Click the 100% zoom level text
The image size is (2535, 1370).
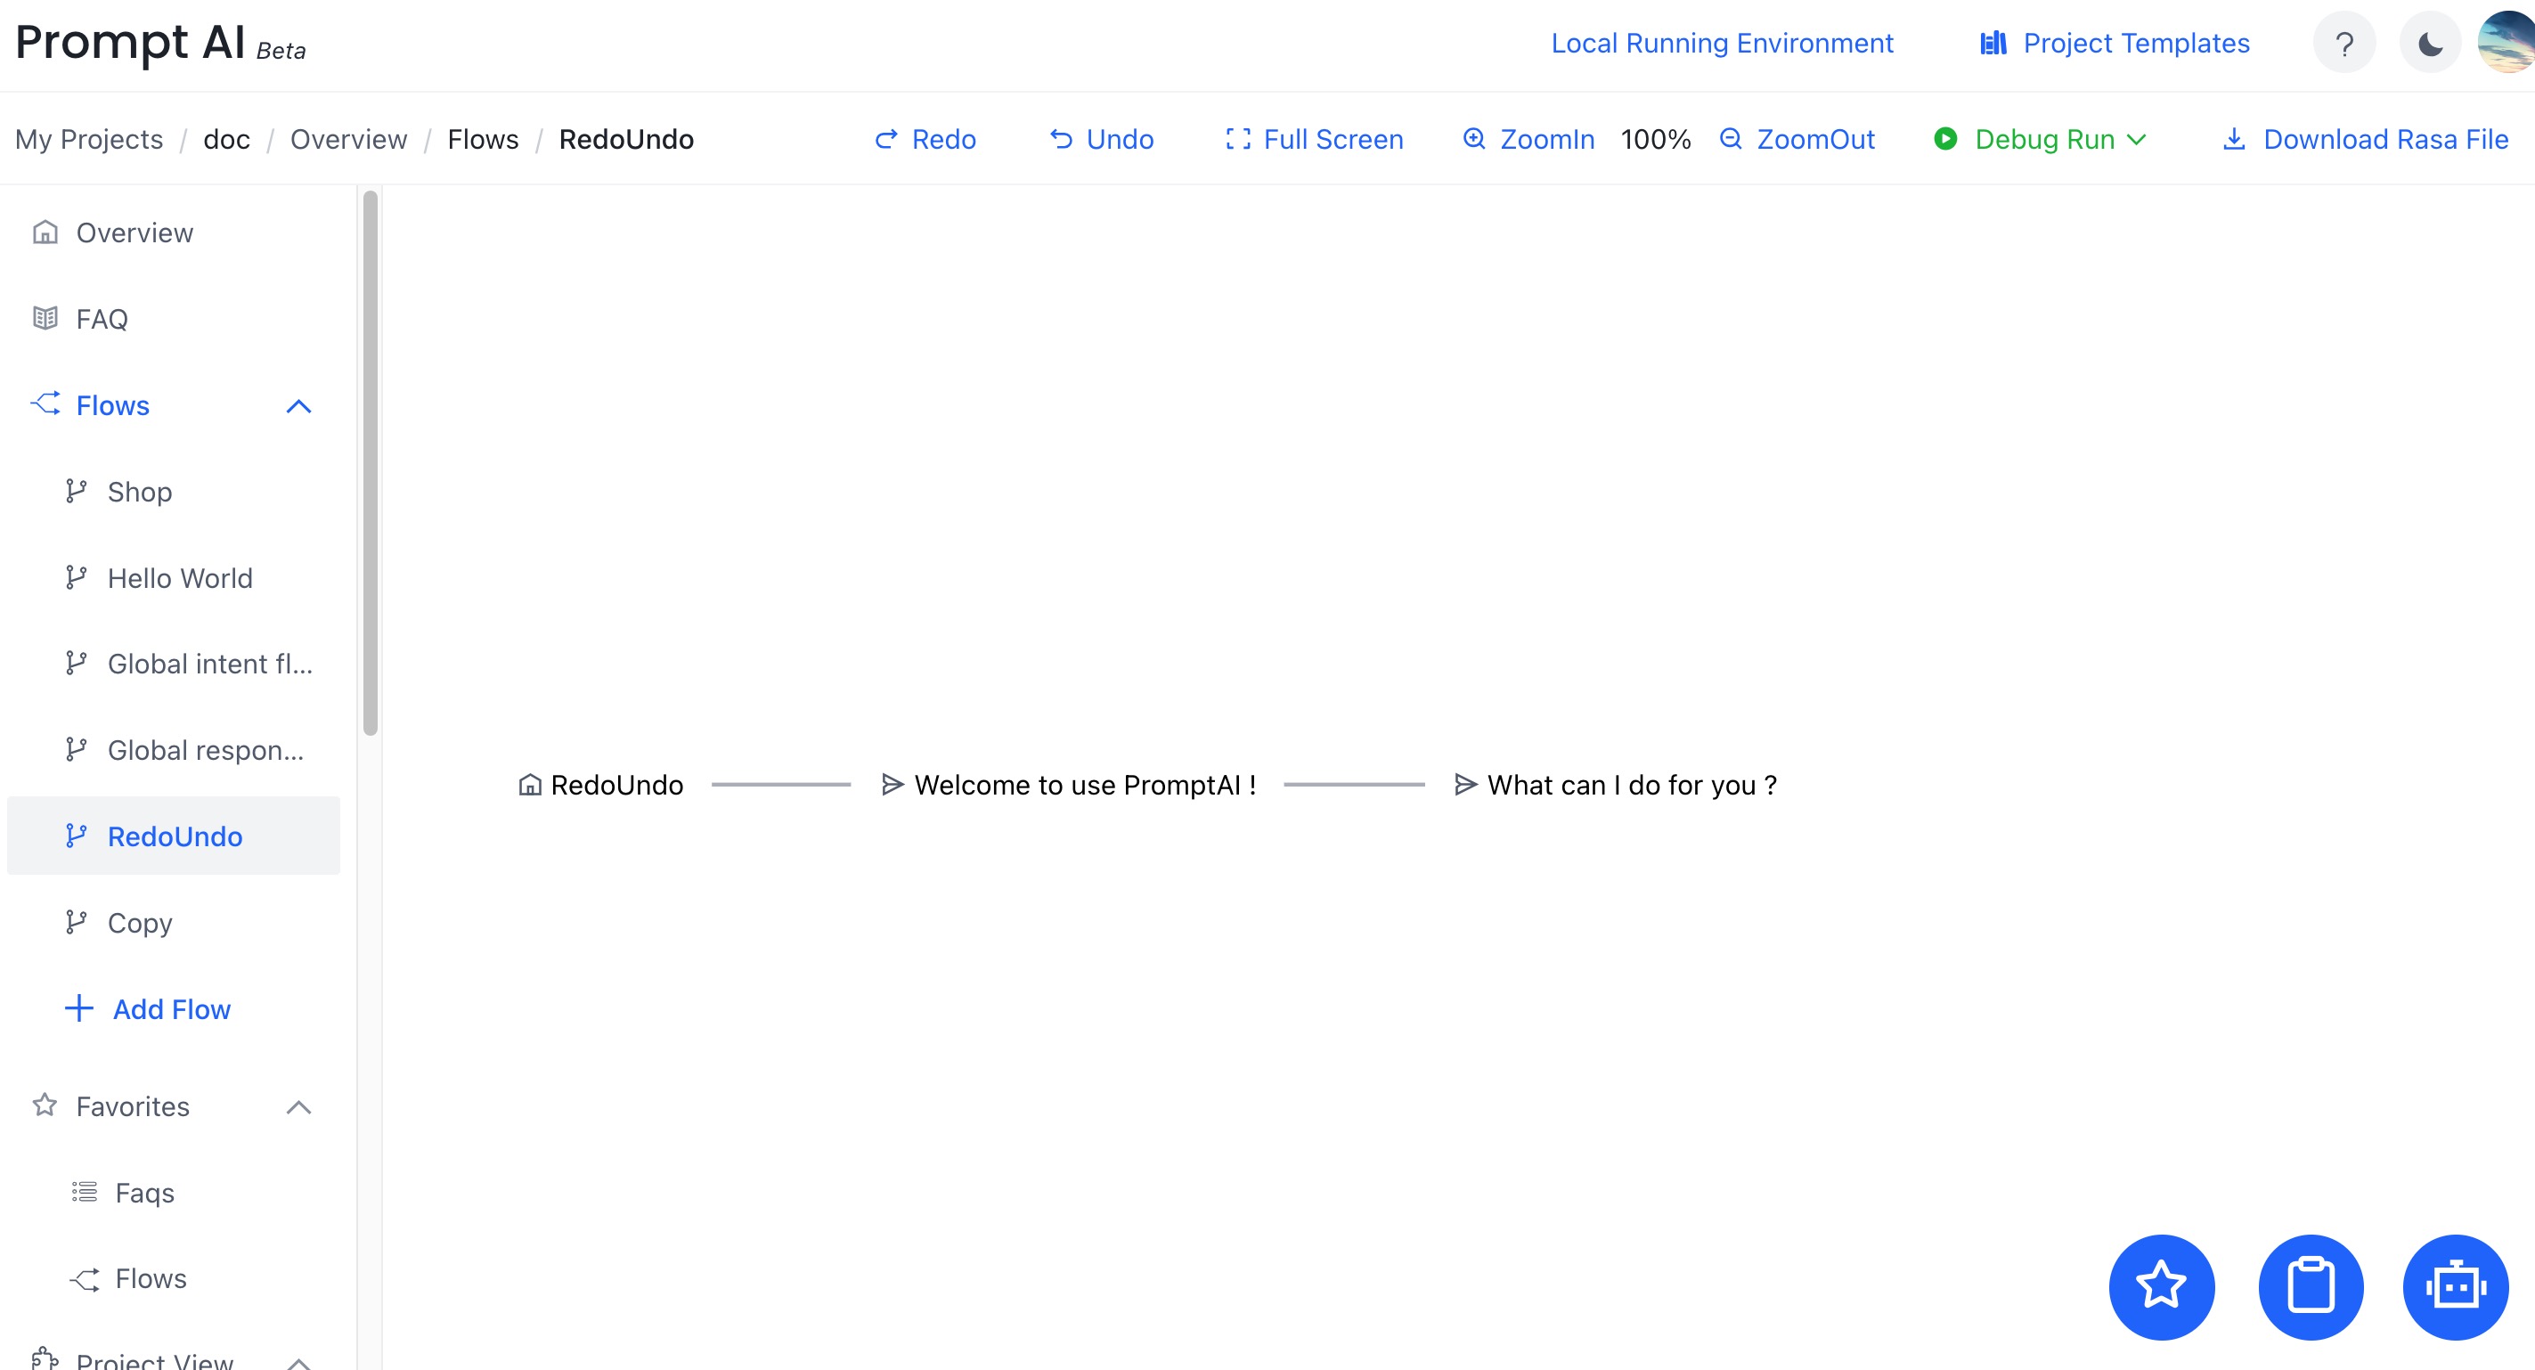pos(1655,139)
